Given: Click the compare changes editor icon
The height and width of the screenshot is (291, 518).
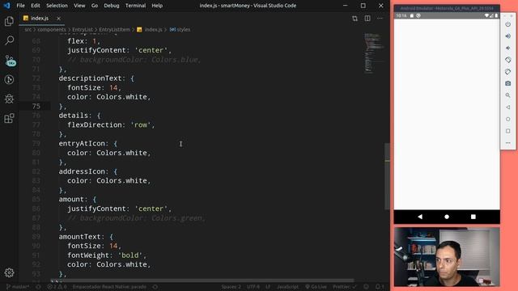Looking at the screenshot, I should [x=355, y=19].
